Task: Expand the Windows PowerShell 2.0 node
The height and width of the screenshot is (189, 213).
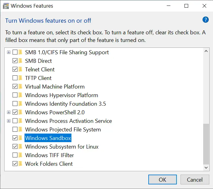Action: click(9, 112)
